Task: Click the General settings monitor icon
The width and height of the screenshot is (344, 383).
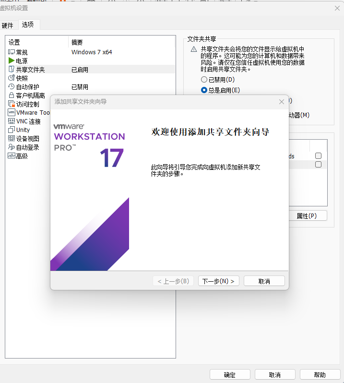Action: (11, 52)
